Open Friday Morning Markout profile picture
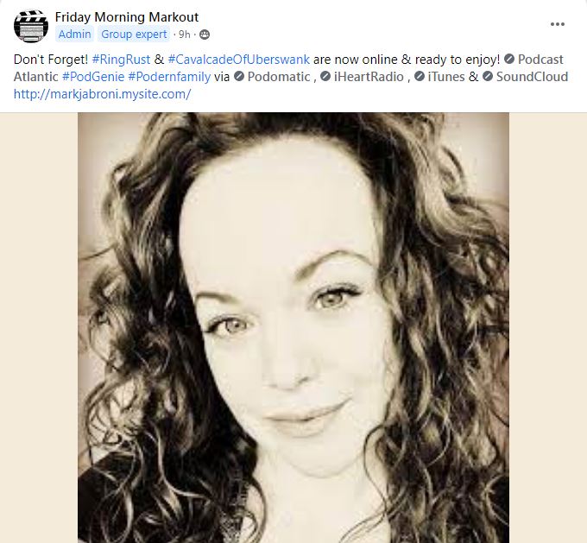587x543 pixels. click(31, 26)
